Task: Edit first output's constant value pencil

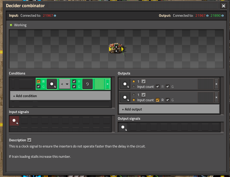Action: click(x=143, y=81)
